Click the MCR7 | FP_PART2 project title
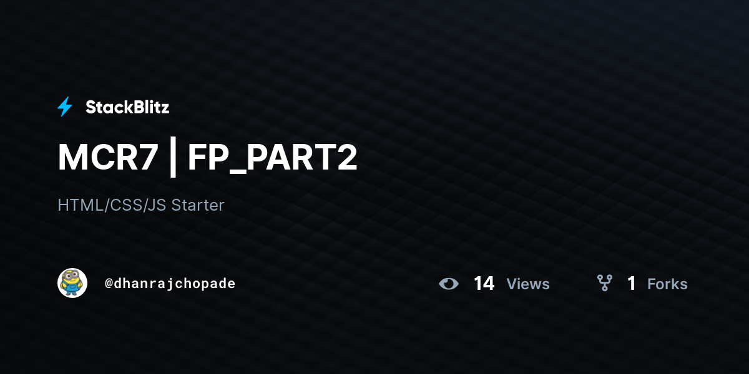749x374 pixels. click(207, 158)
